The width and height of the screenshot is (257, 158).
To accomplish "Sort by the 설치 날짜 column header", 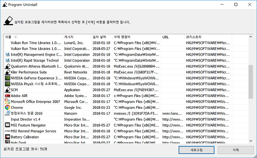I will [x=102, y=37].
